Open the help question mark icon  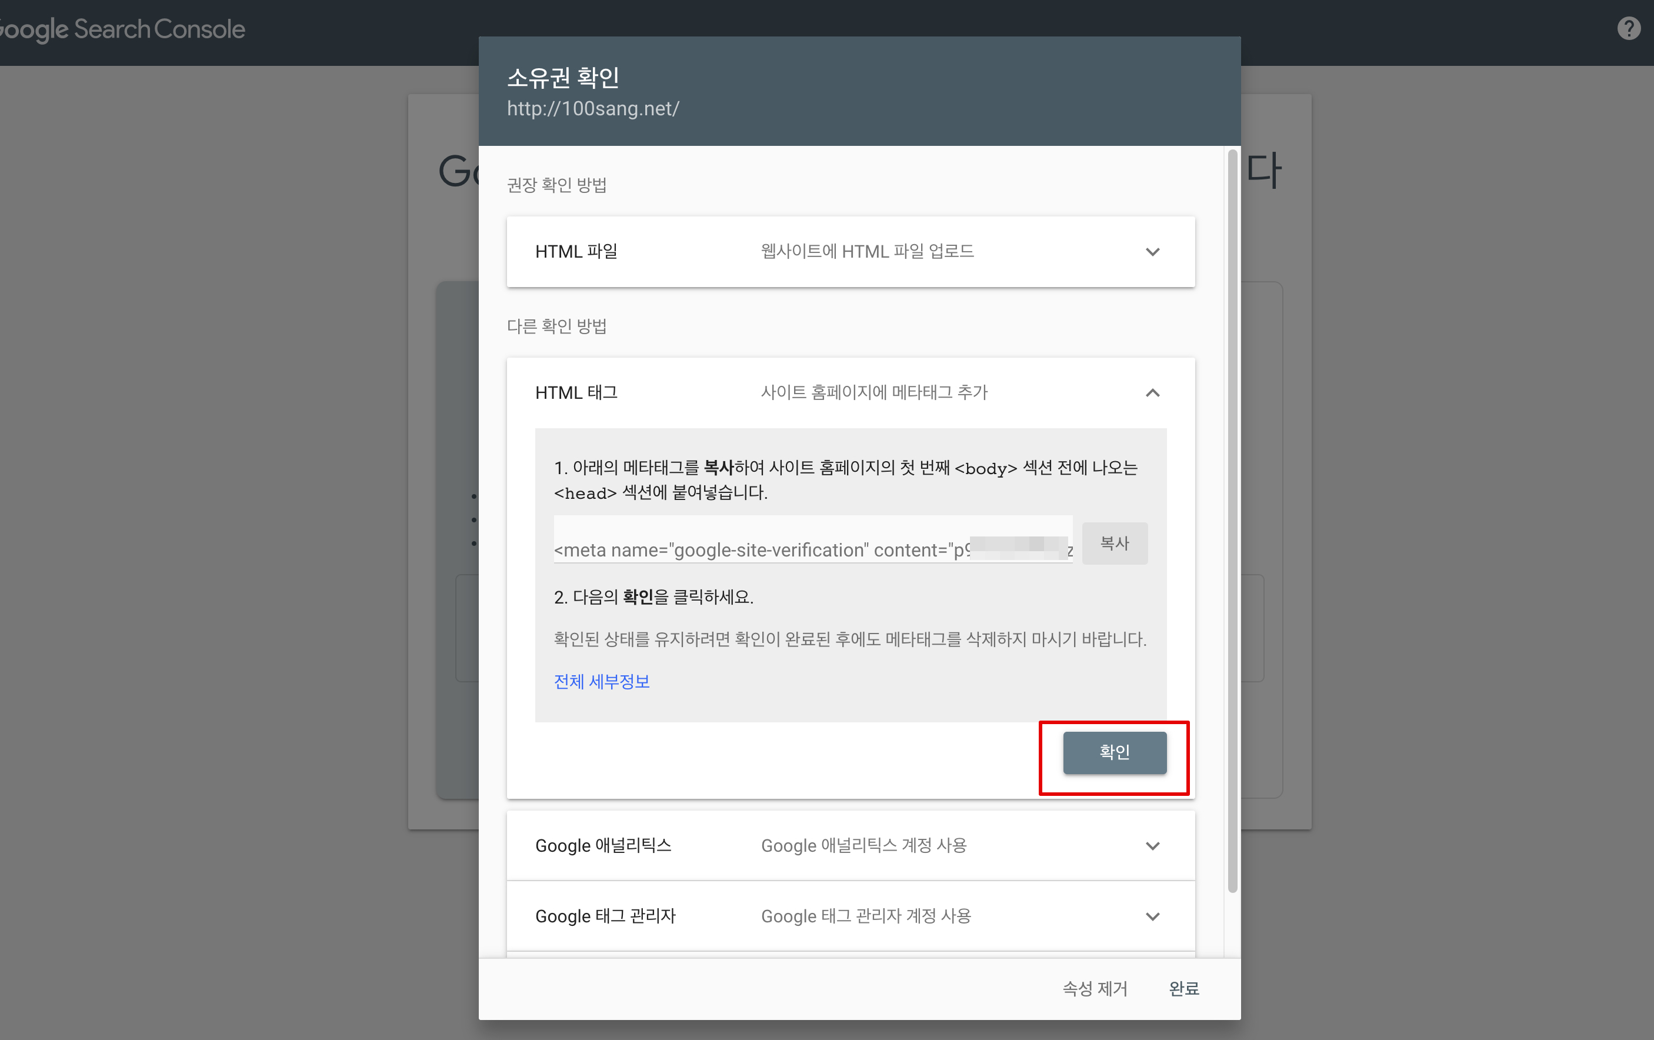[x=1629, y=29]
